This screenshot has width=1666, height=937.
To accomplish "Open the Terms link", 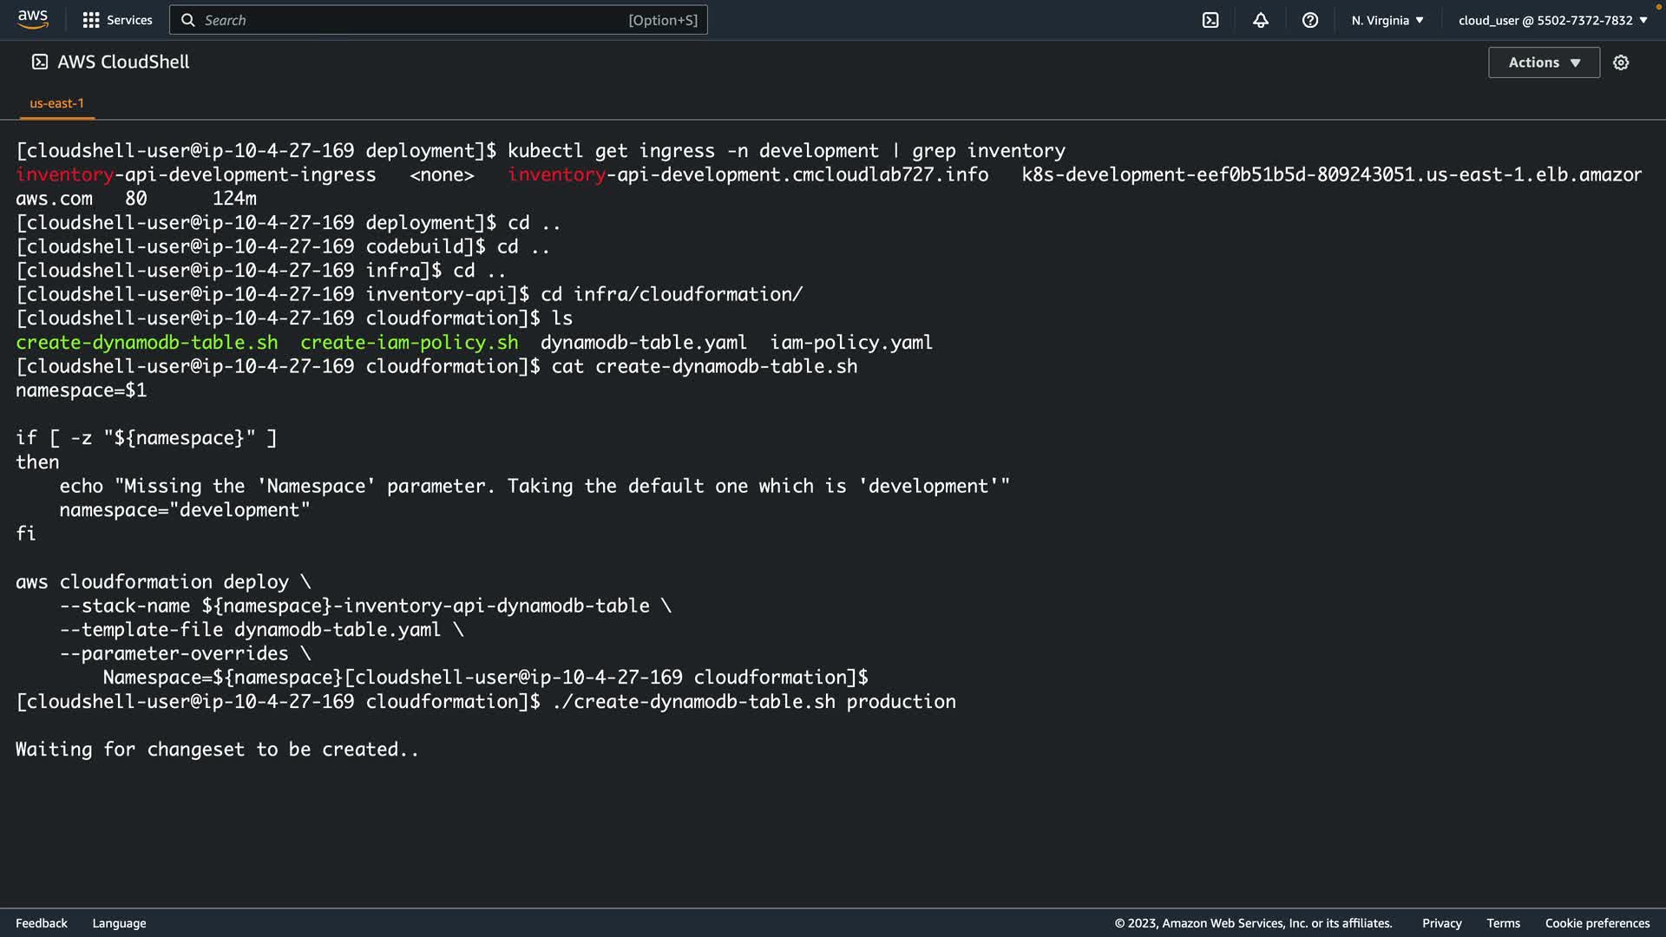I will coord(1503,923).
